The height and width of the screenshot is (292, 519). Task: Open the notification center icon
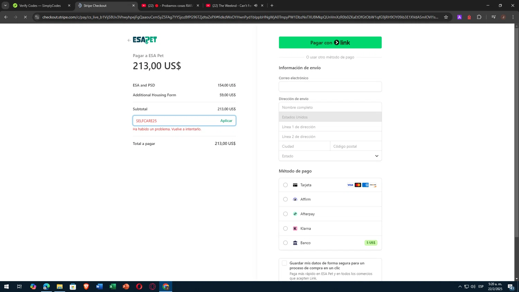click(511, 286)
